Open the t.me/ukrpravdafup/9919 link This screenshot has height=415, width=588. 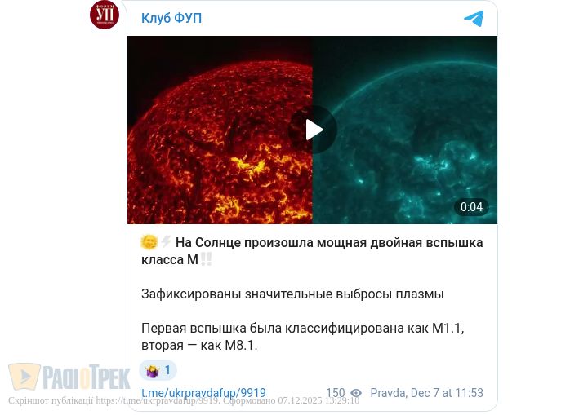[203, 393]
